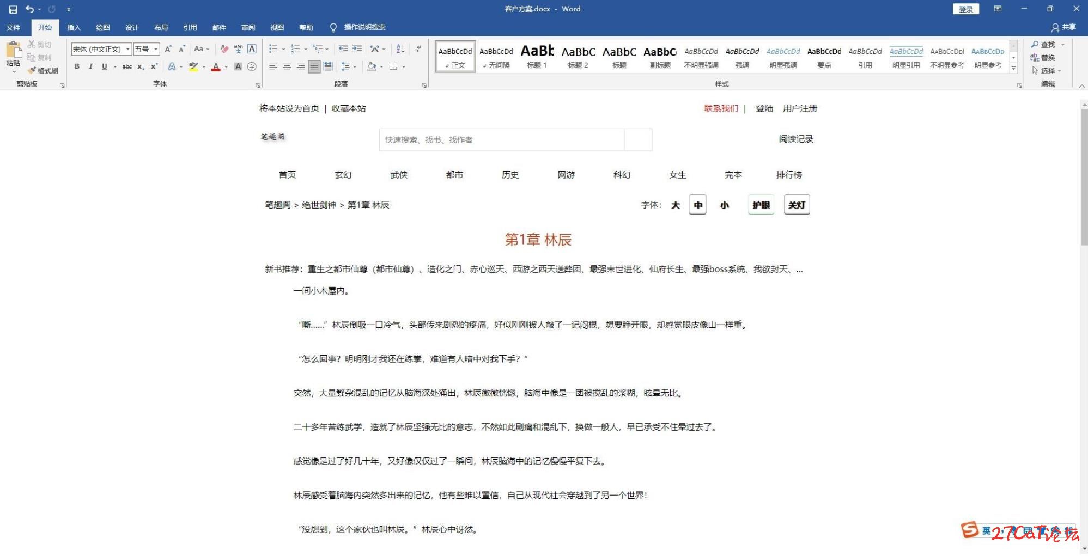Viewport: 1088px width, 556px height.
Task: Increase paragraph indent
Action: click(x=357, y=49)
